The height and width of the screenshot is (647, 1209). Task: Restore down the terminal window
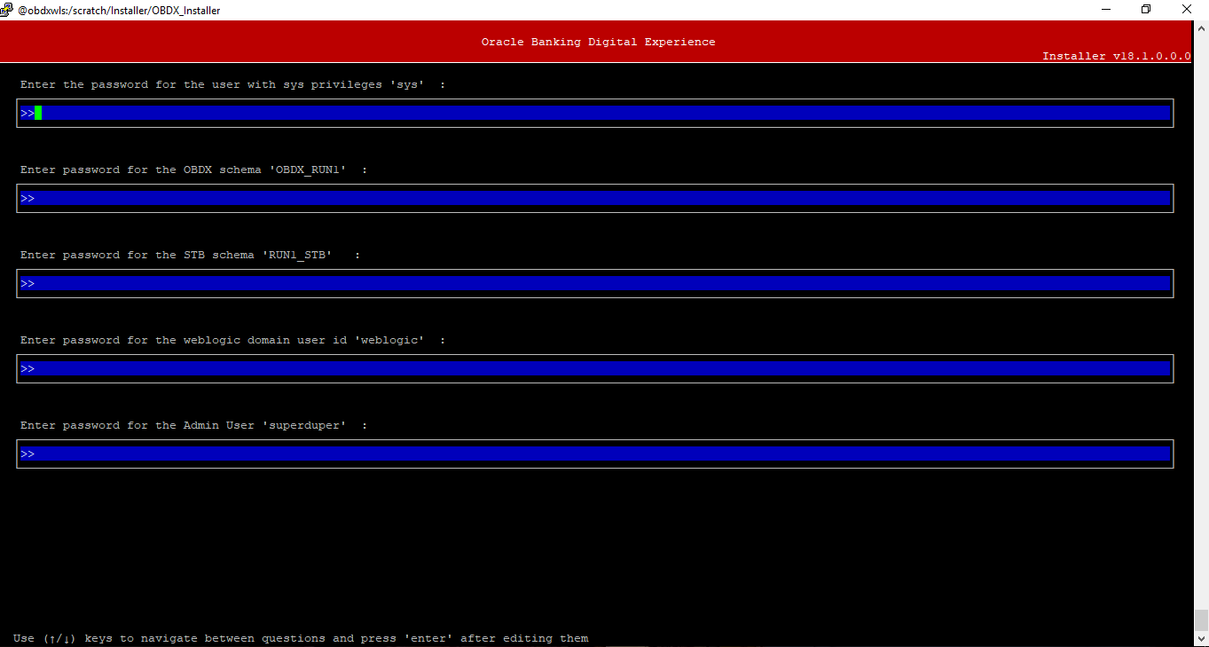pyautogui.click(x=1146, y=10)
